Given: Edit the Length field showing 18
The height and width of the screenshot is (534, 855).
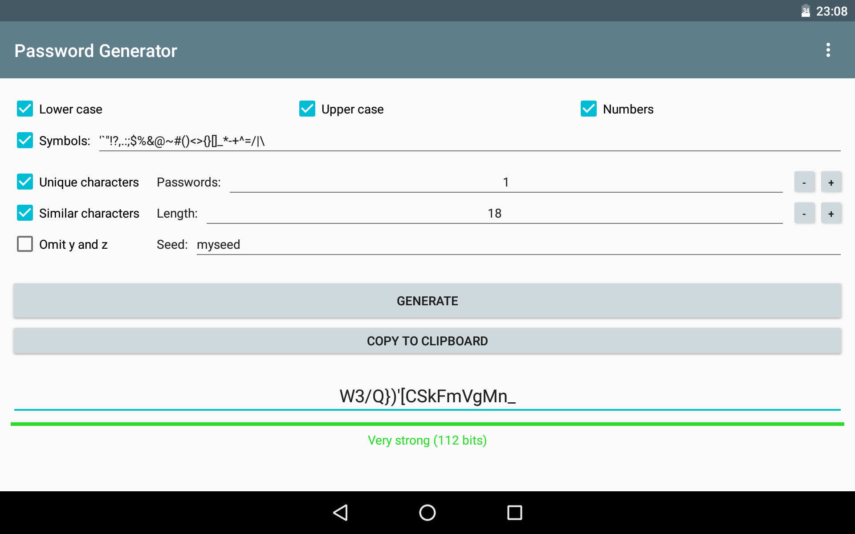Looking at the screenshot, I should (x=494, y=213).
